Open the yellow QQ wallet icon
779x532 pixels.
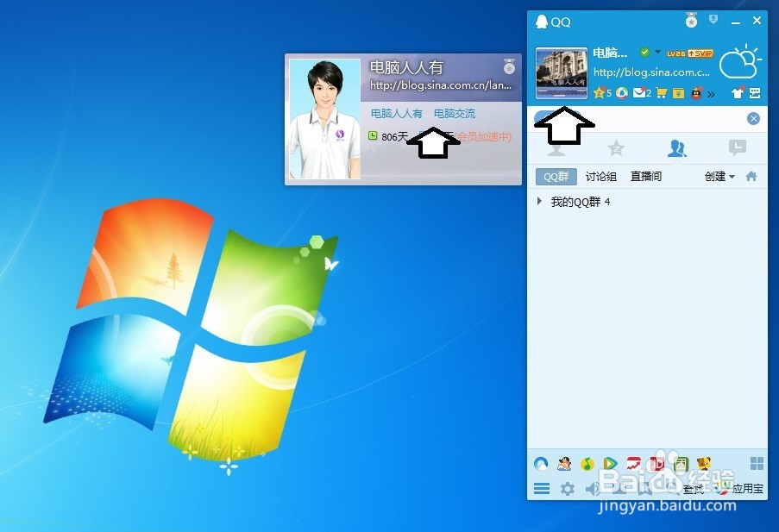(679, 93)
